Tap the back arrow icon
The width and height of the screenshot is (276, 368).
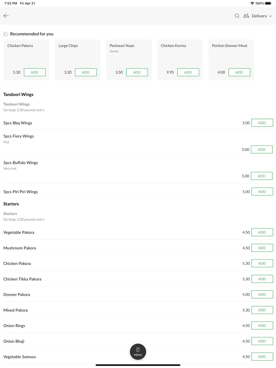click(x=6, y=16)
